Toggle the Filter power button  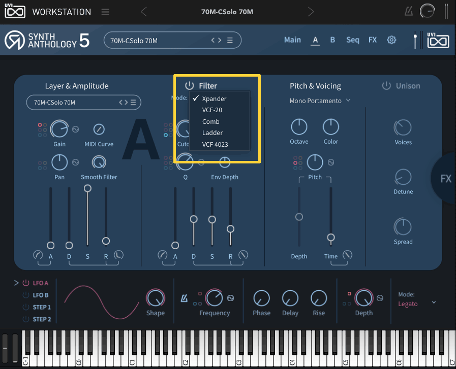click(x=189, y=86)
